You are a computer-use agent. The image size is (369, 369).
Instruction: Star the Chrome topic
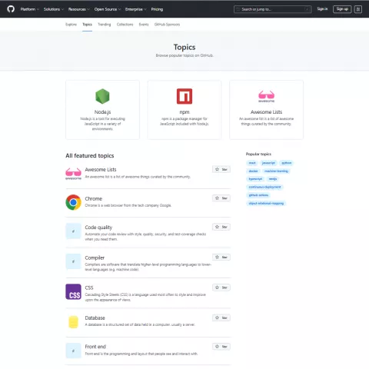[221, 198]
